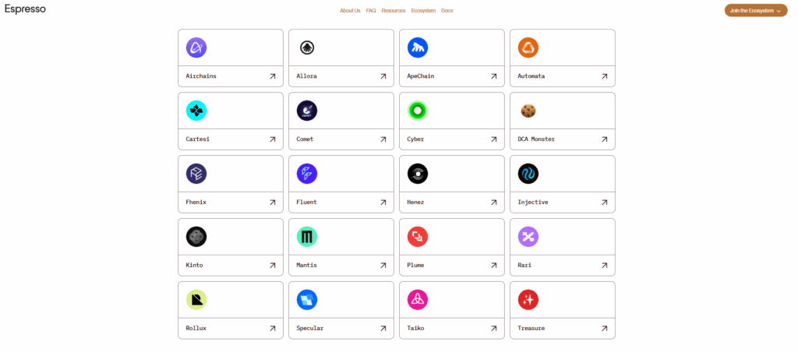Image resolution: width=798 pixels, height=352 pixels.
Task: Click the Mantis green M logo
Action: 307,237
